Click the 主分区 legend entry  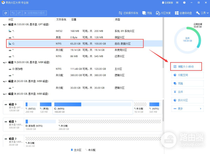pos(76,150)
